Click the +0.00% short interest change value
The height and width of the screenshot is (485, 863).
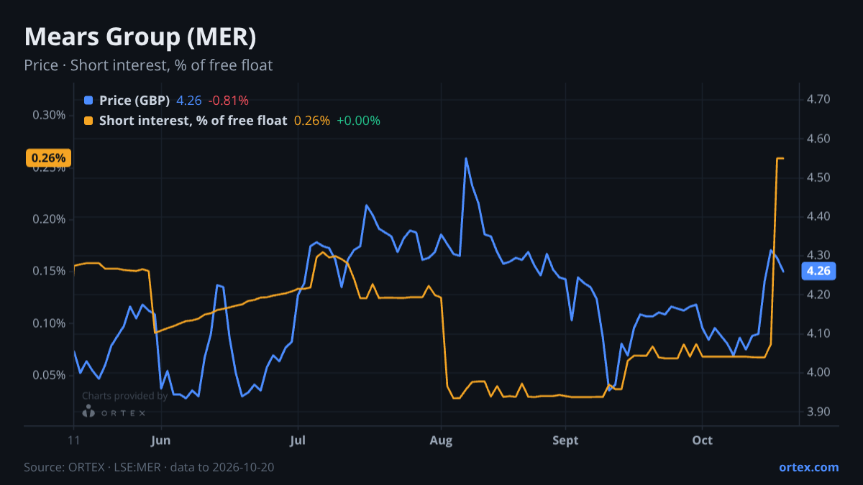358,121
